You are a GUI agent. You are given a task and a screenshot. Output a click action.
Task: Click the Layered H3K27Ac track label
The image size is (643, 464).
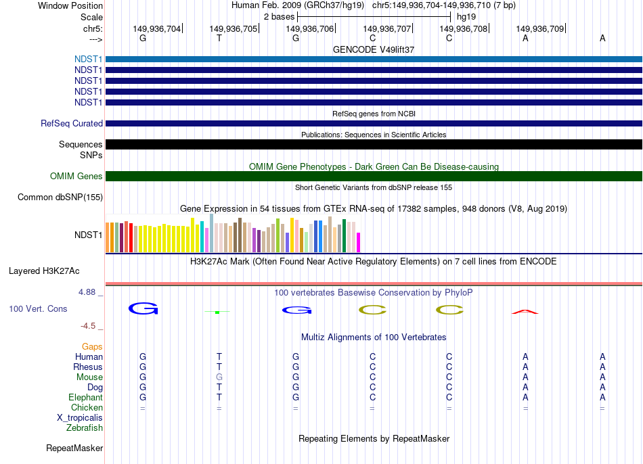(44, 271)
